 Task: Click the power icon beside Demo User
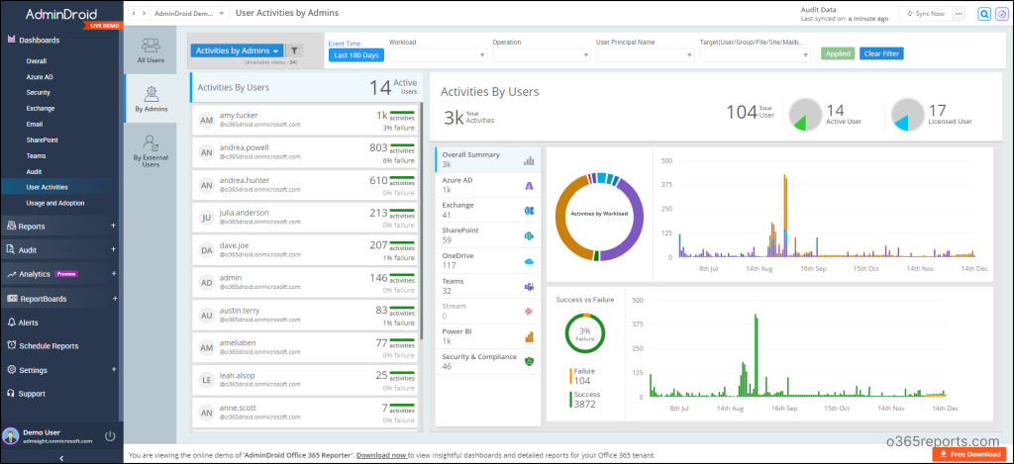110,435
